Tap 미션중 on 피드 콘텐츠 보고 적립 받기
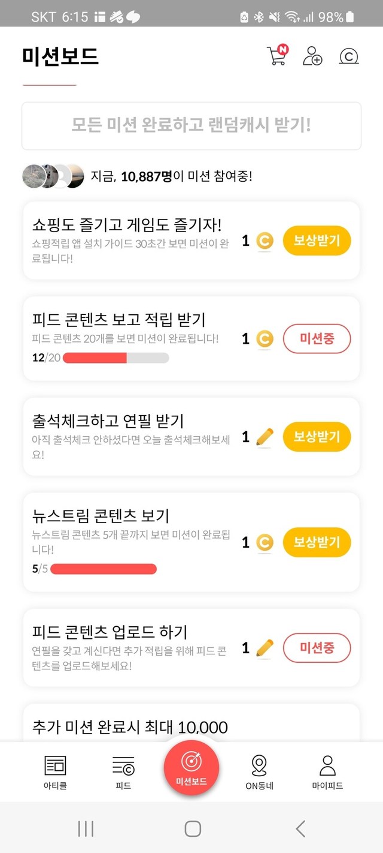 317,339
